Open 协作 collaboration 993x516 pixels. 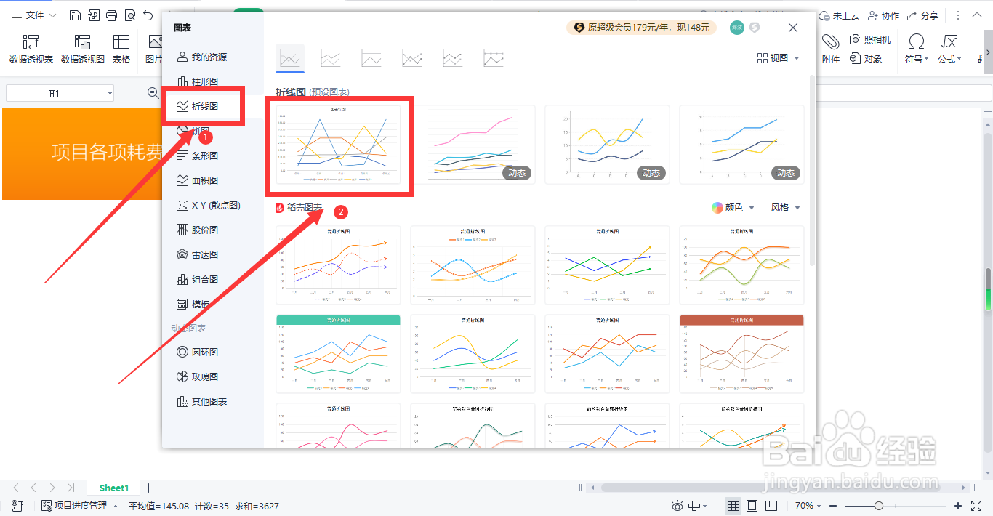tap(883, 15)
